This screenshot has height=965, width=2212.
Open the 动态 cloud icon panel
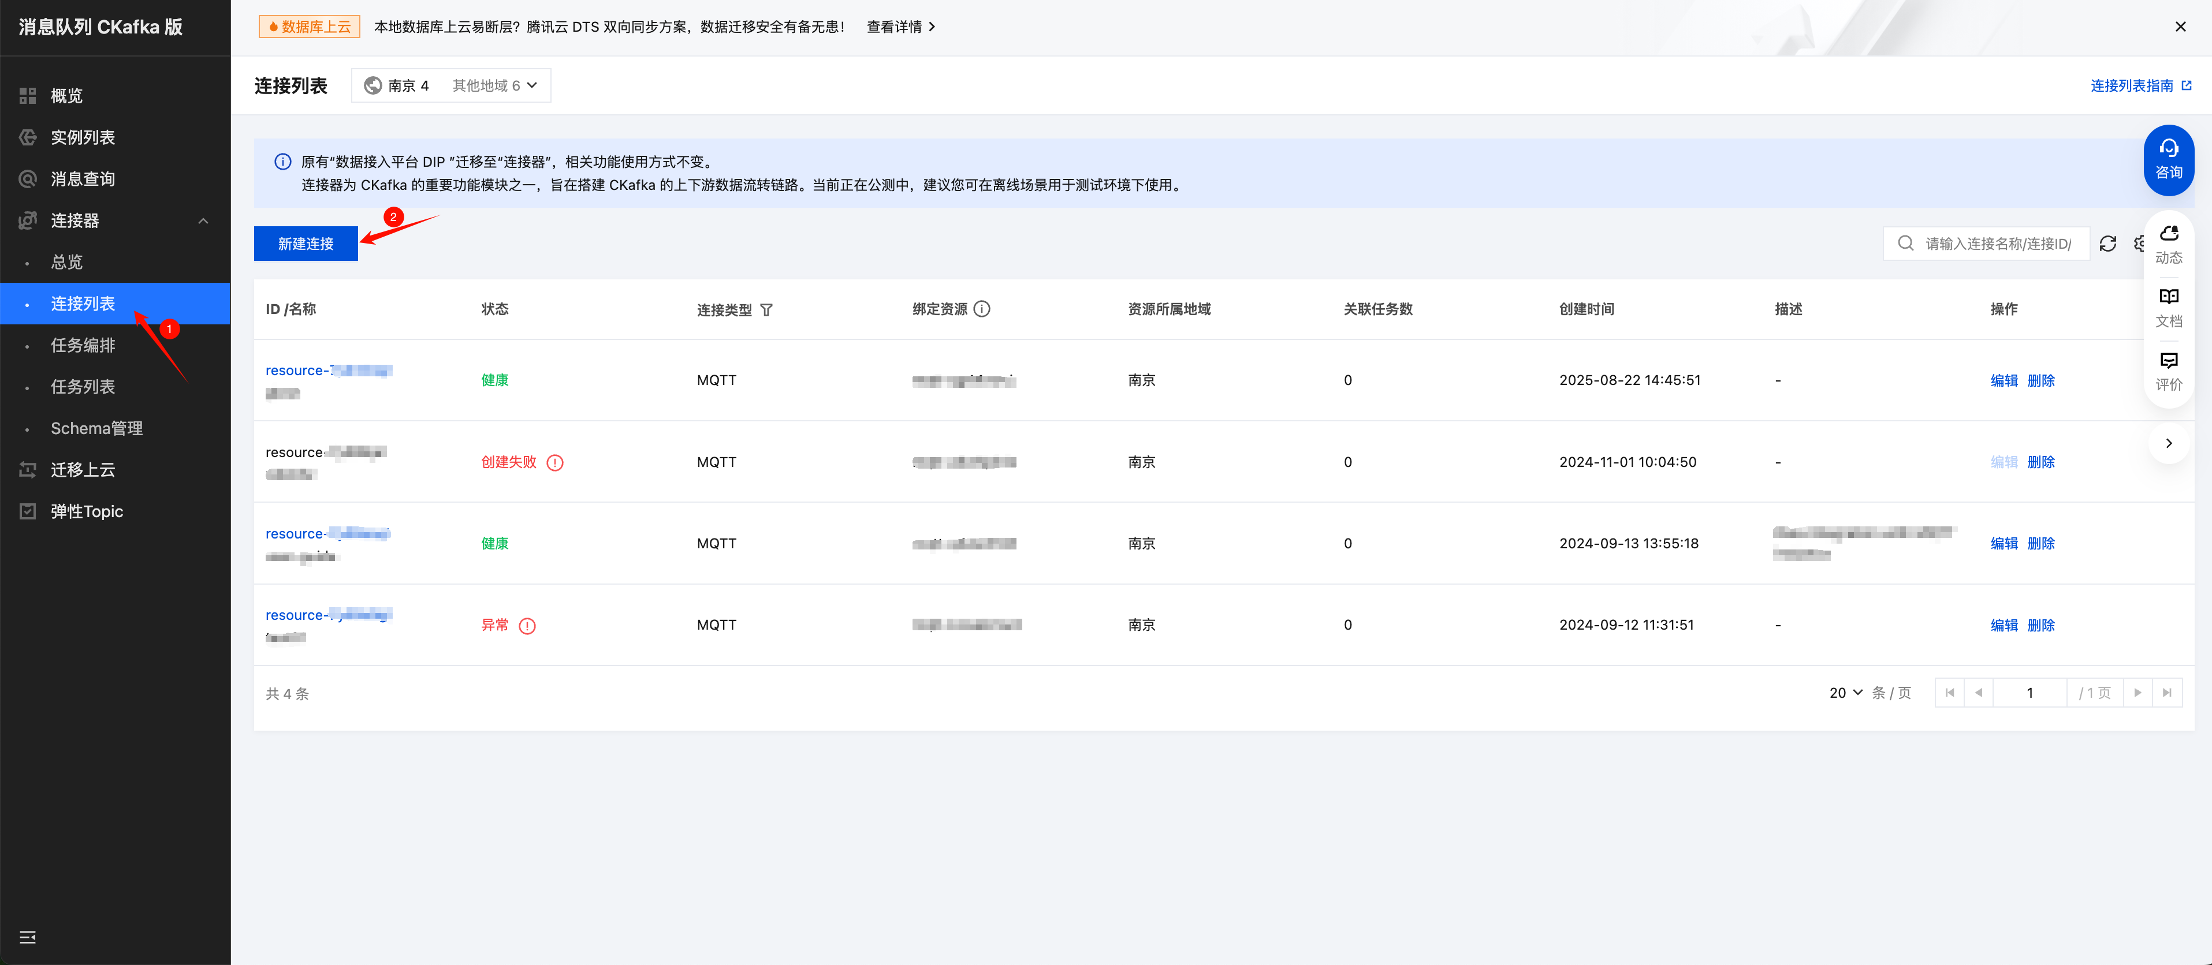2168,244
